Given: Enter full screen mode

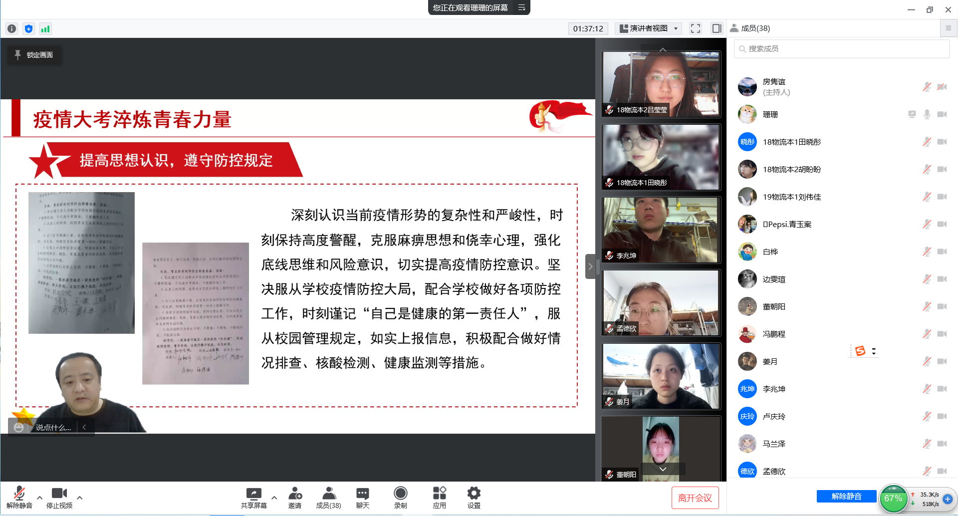Looking at the screenshot, I should tap(696, 28).
